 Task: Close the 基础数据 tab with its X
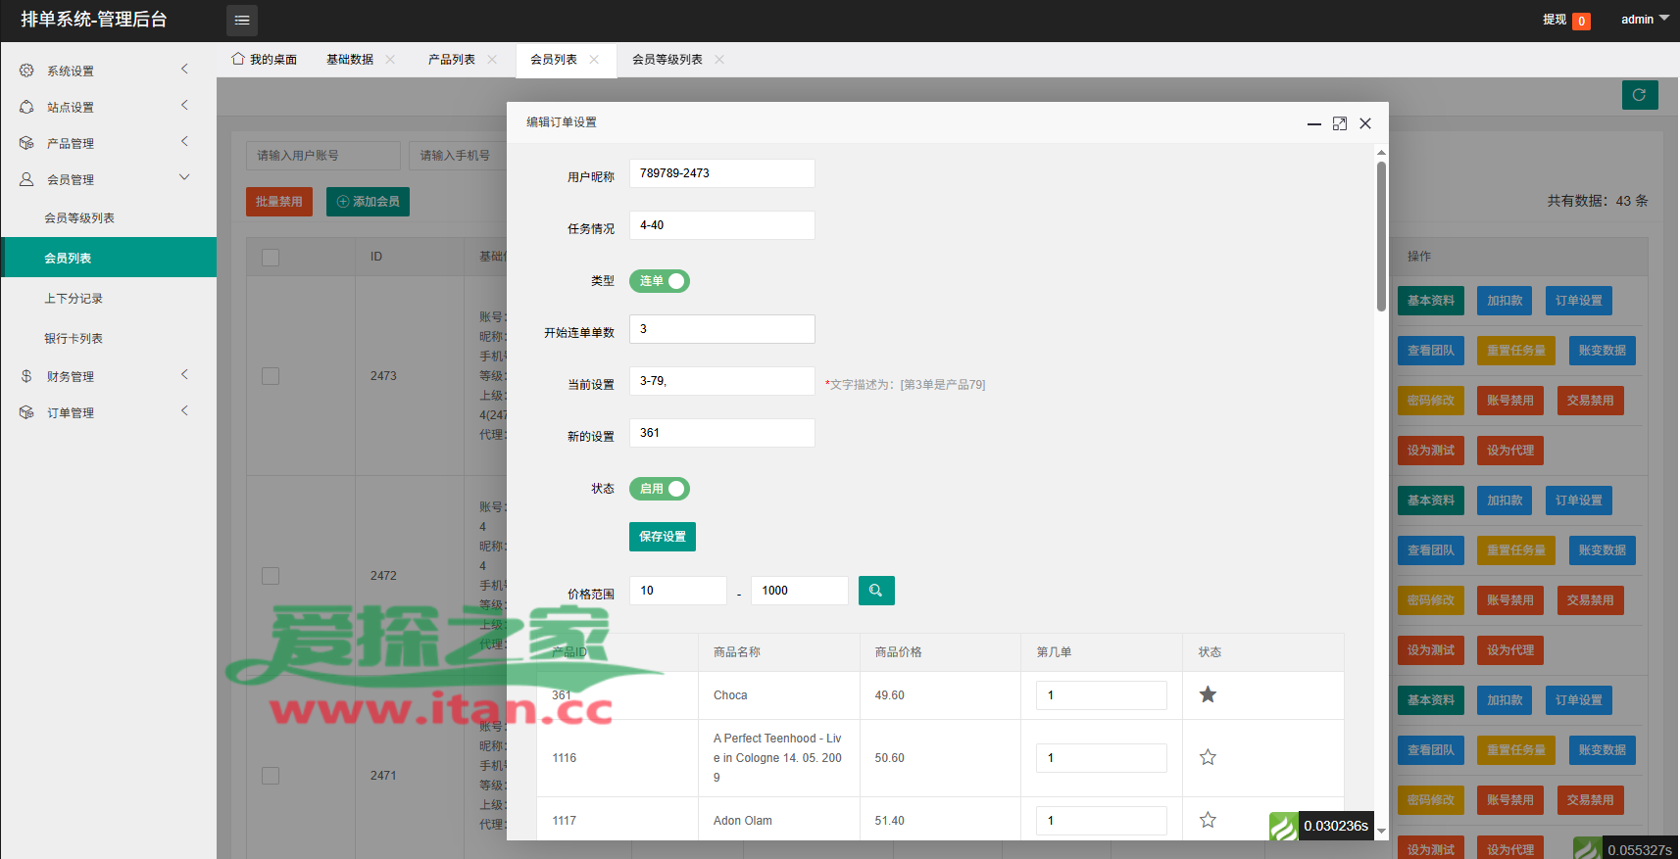[x=390, y=60]
